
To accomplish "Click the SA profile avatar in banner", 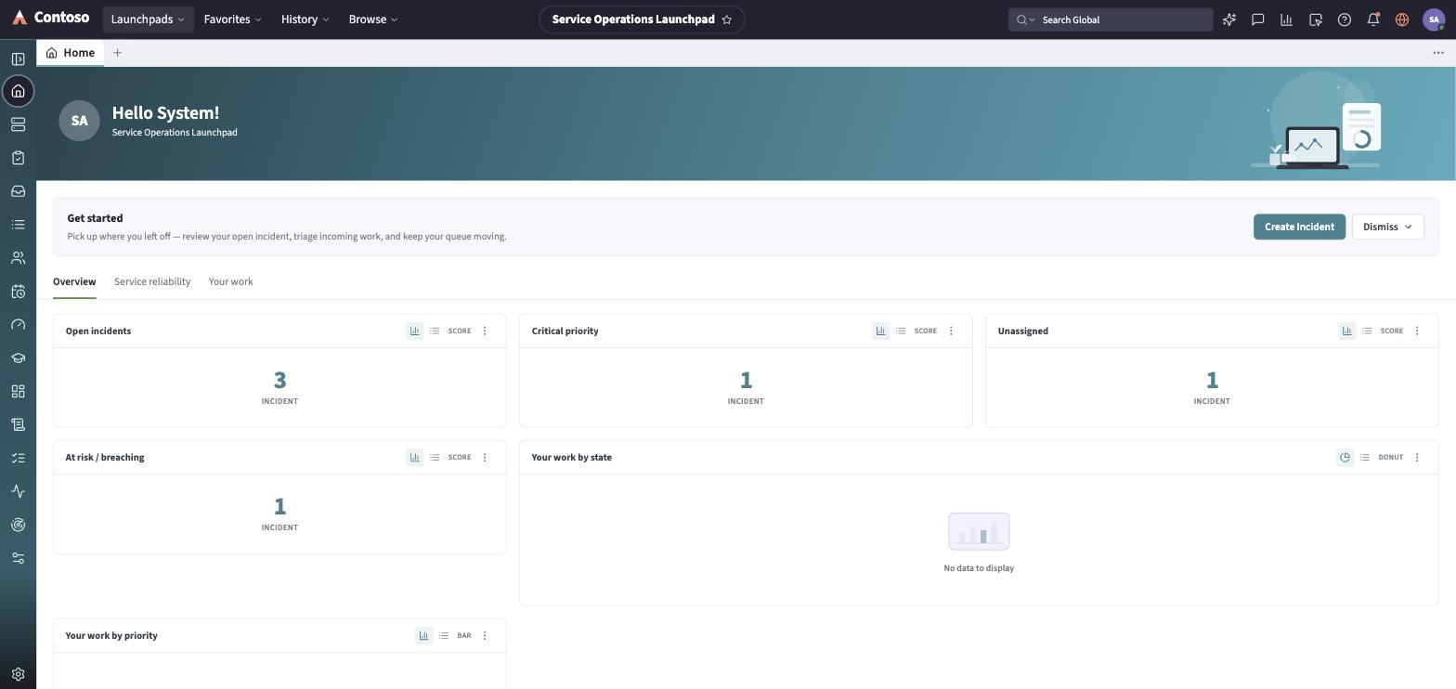I will click(x=79, y=121).
